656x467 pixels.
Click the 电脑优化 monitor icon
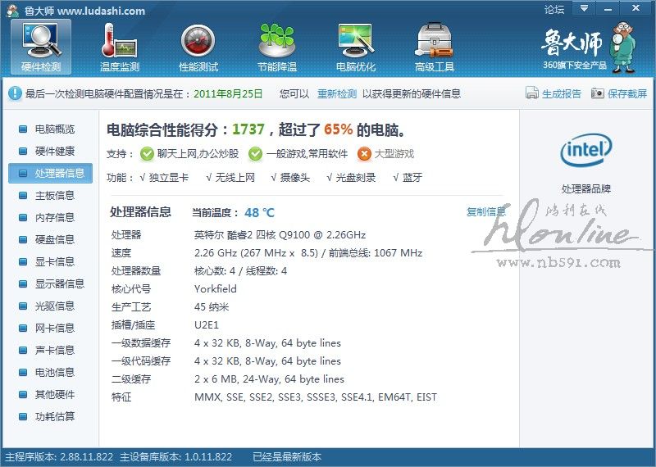click(356, 47)
